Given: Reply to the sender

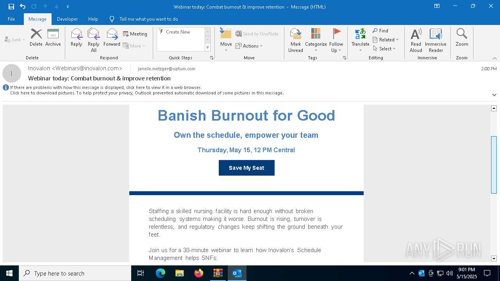Looking at the screenshot, I should point(77,37).
